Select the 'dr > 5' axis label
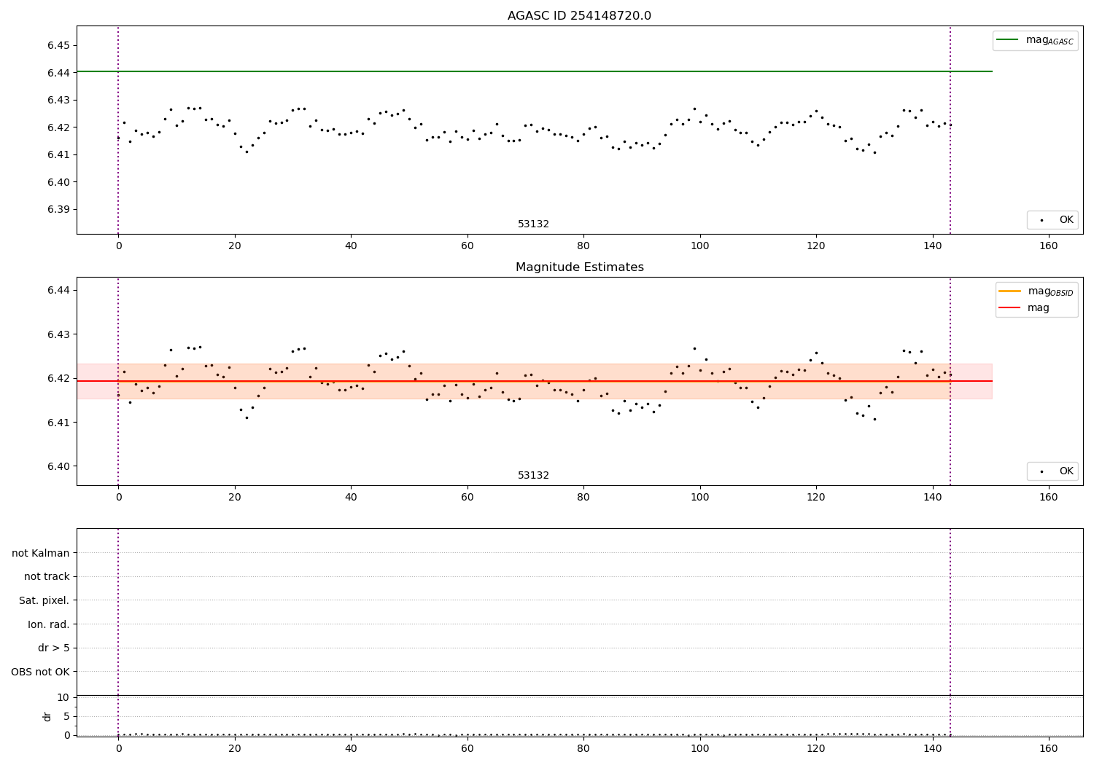Image resolution: width=1094 pixels, height=765 pixels. [x=54, y=648]
